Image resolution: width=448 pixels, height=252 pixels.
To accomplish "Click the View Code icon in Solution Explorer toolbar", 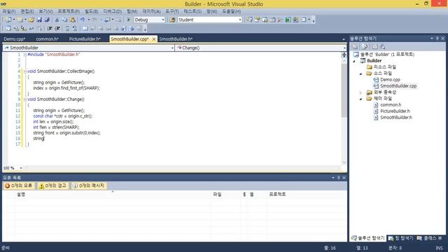I will 374,47.
